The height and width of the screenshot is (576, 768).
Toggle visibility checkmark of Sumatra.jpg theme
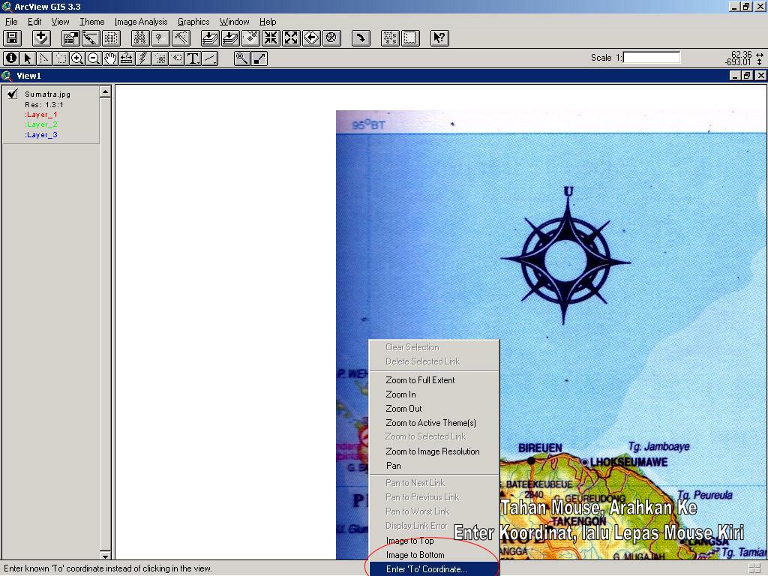coord(13,94)
